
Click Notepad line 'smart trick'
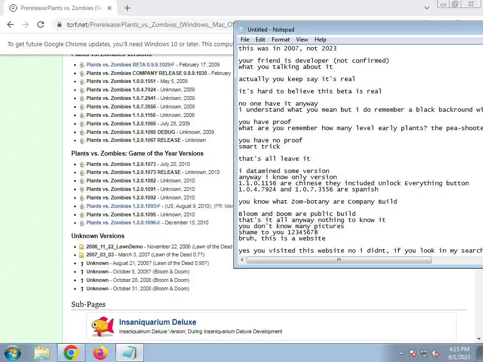(x=259, y=147)
